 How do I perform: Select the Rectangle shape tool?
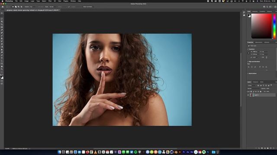coord(2,64)
